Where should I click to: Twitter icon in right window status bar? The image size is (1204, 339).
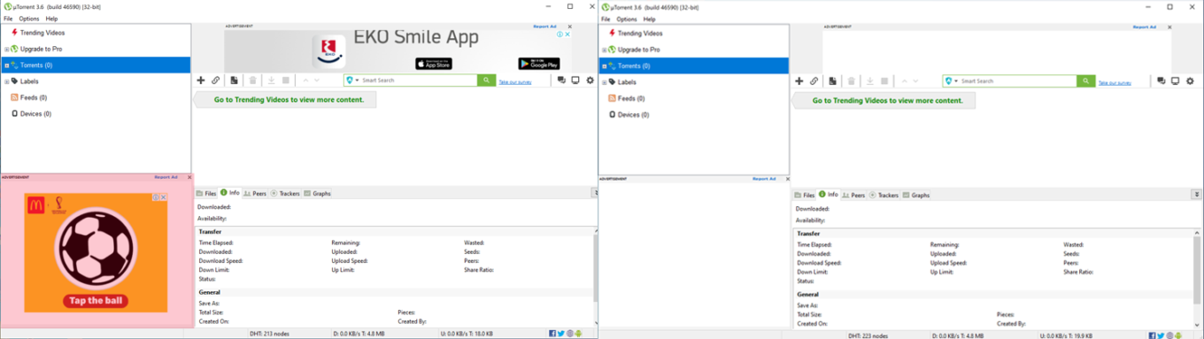pyautogui.click(x=1161, y=335)
